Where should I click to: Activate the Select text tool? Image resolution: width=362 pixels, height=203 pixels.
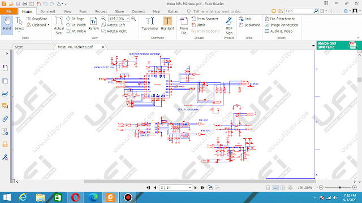[19, 25]
